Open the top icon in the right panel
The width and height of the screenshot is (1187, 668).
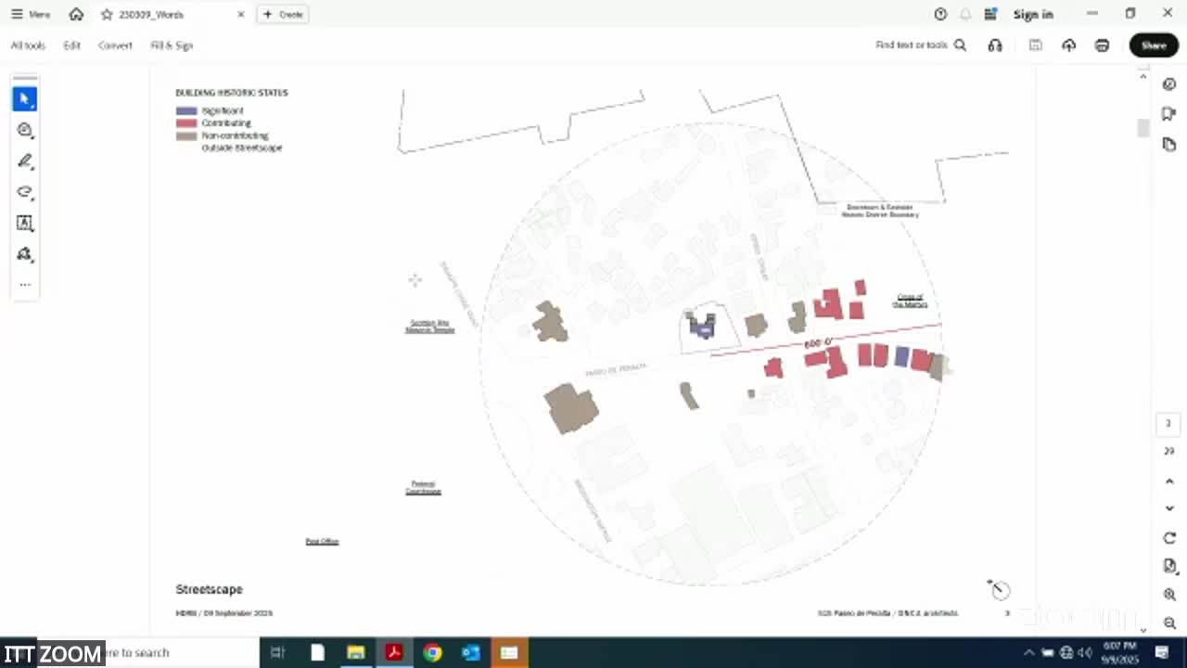coord(1168,84)
